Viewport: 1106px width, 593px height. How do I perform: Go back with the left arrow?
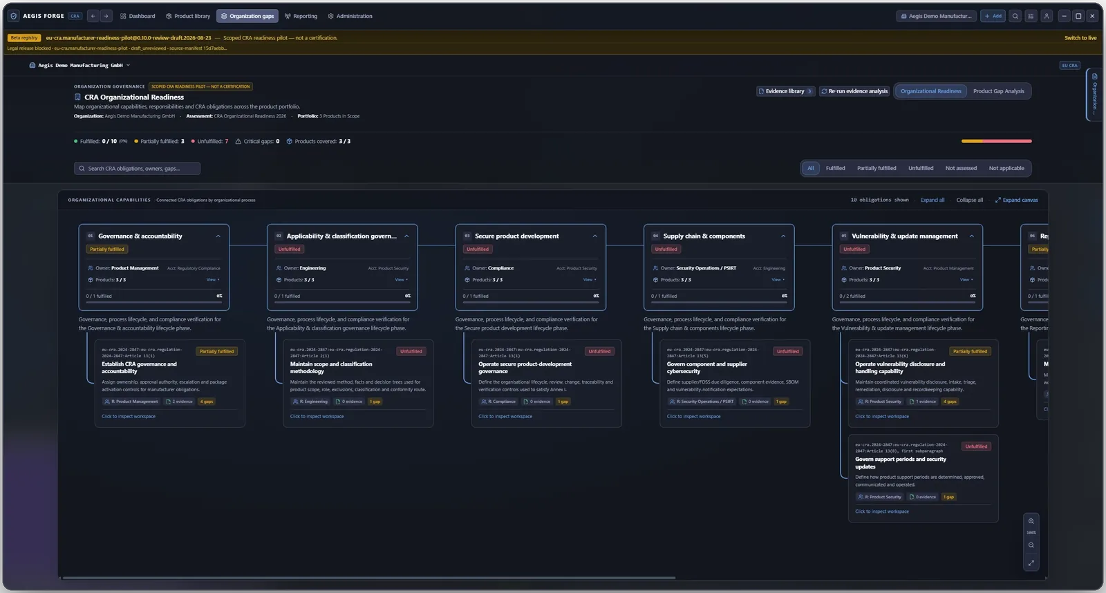(93, 16)
